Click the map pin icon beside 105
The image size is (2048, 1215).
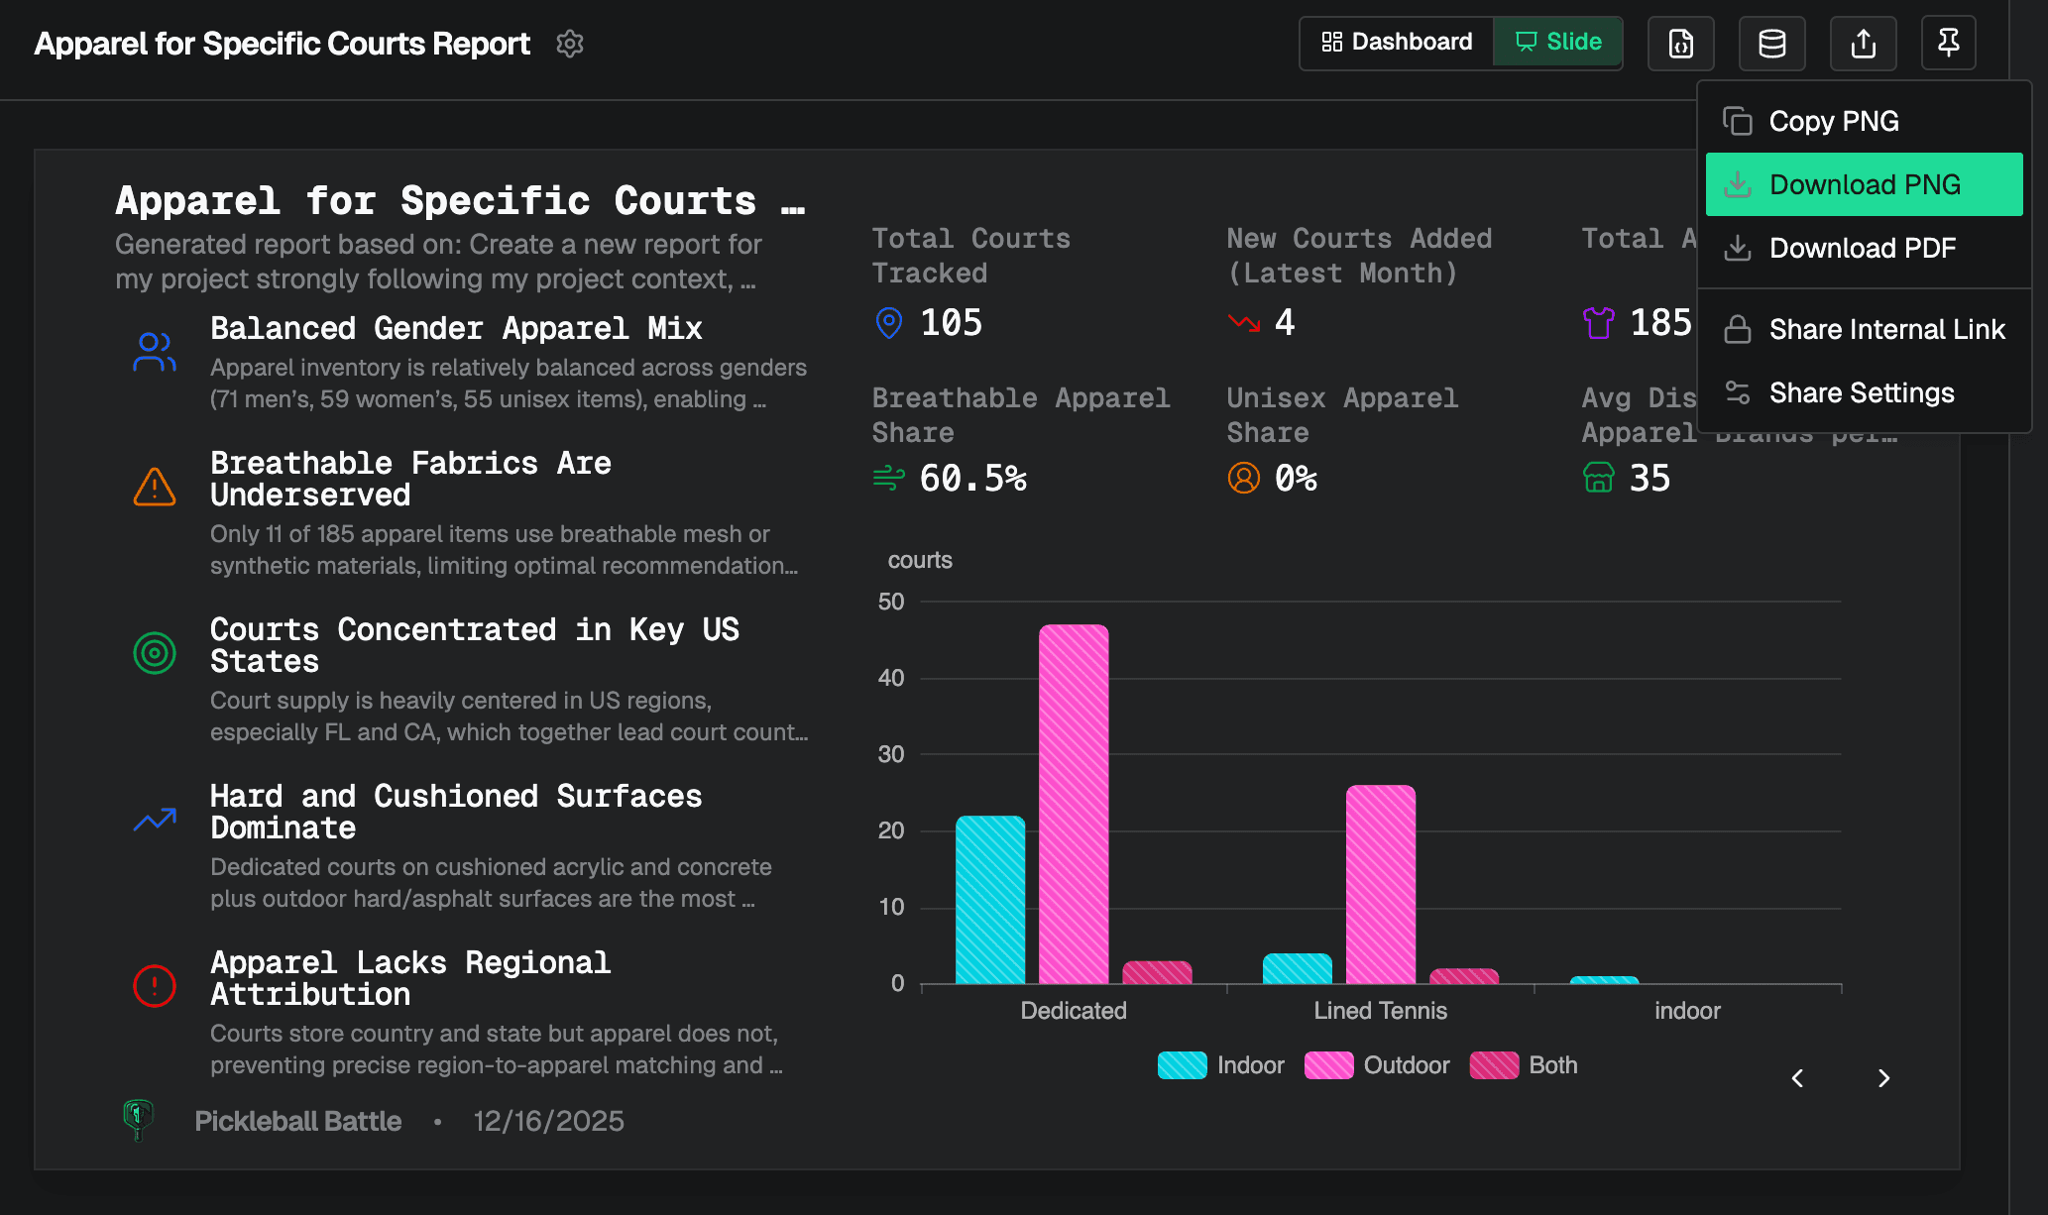tap(889, 323)
